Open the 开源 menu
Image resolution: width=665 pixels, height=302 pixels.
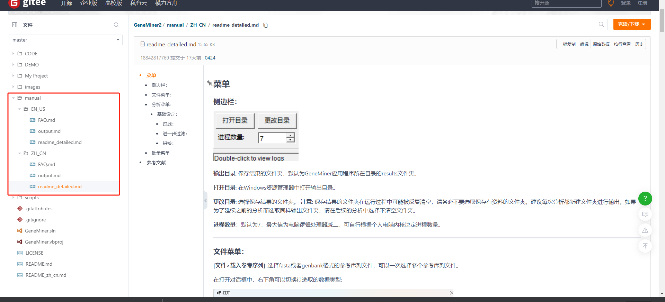tap(66, 3)
